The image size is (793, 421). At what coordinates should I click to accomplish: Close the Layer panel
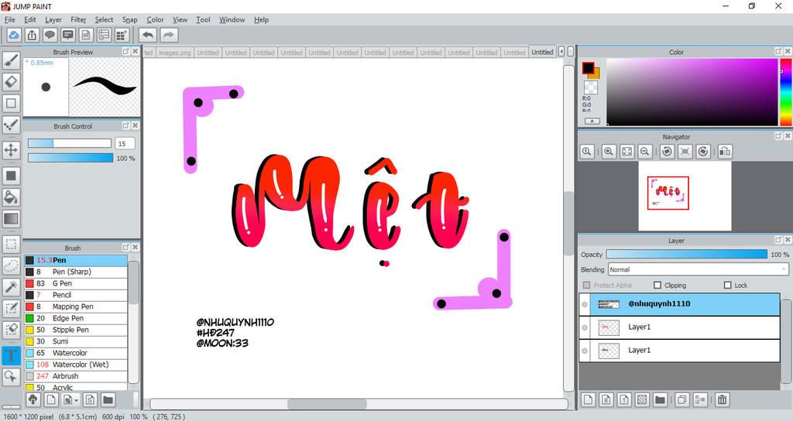[x=788, y=240]
